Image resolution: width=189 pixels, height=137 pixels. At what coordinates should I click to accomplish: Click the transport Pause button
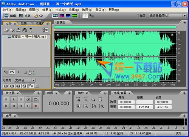21,99
